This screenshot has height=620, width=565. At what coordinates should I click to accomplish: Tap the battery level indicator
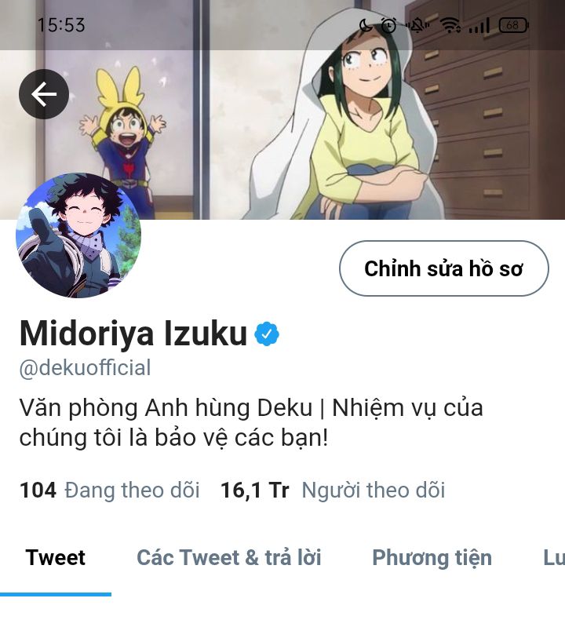(513, 26)
